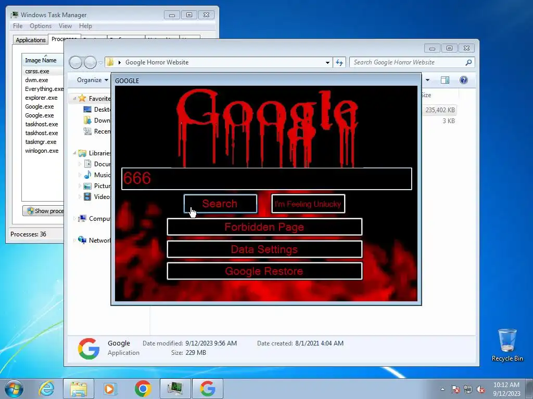Launch Internet Explorer from the taskbar

[46, 389]
